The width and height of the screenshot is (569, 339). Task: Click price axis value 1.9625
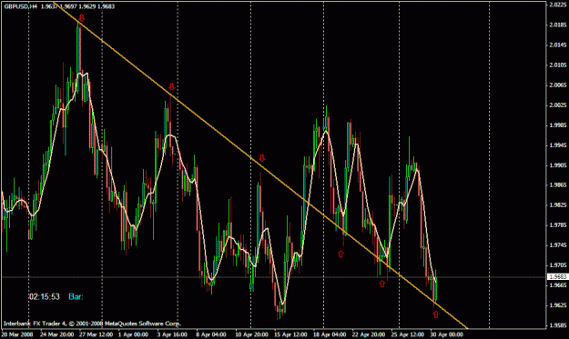[558, 305]
